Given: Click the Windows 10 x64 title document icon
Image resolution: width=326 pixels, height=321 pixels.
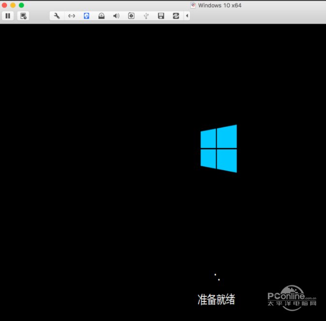Looking at the screenshot, I should pos(193,5).
